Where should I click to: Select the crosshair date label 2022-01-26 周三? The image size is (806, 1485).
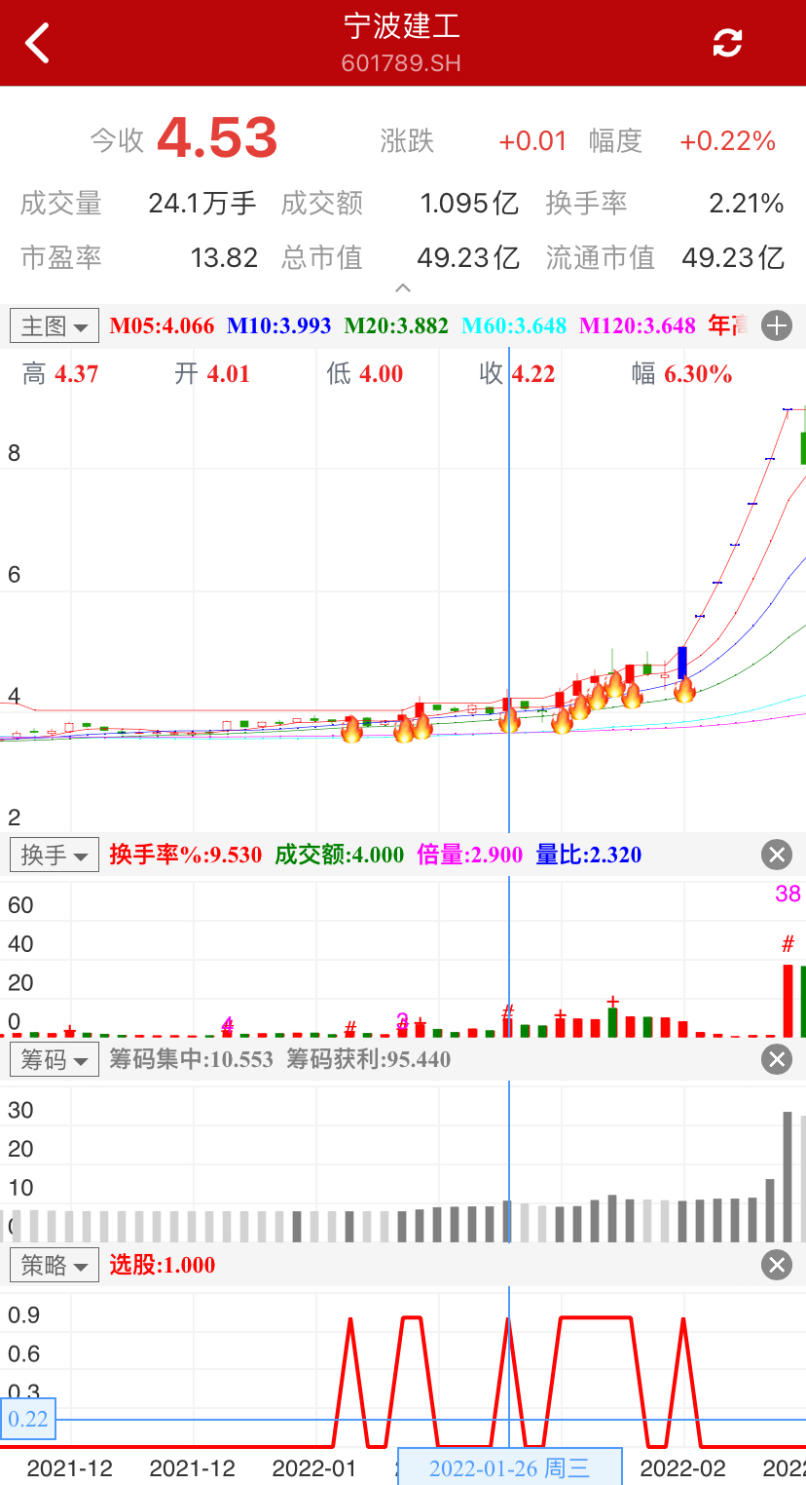coord(510,1467)
